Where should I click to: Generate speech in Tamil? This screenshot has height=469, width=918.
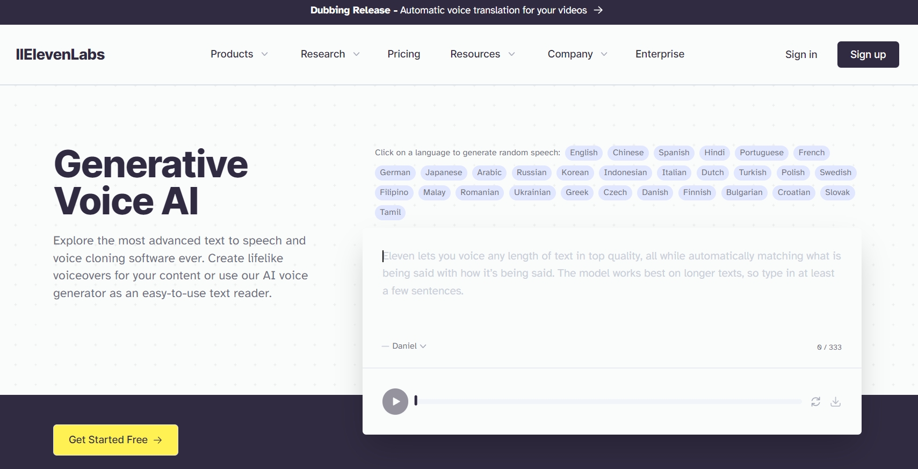pos(391,212)
